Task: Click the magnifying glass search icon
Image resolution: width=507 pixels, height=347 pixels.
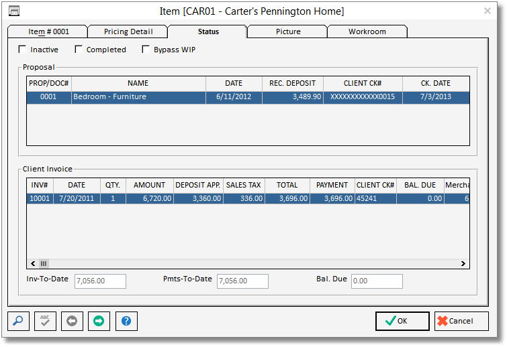Action: pyautogui.click(x=18, y=321)
